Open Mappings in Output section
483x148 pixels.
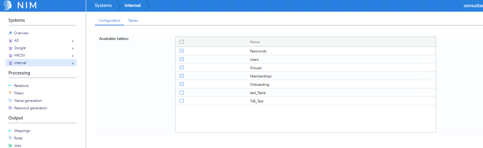[22, 131]
